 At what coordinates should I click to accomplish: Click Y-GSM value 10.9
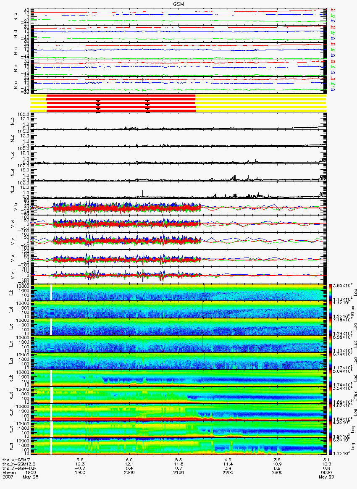(277, 464)
